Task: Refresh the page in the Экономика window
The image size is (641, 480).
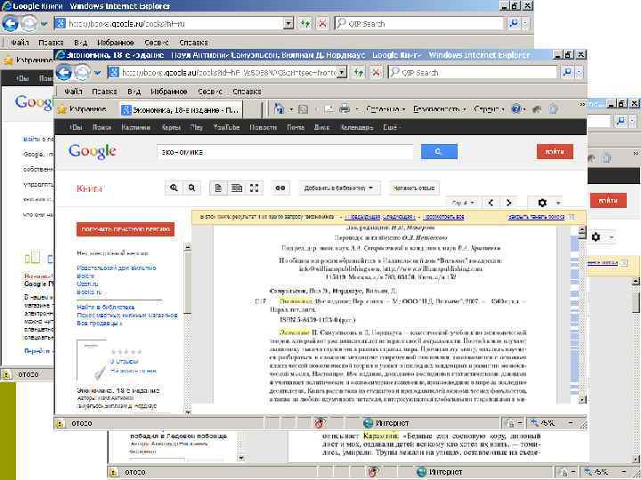Action: [x=359, y=72]
